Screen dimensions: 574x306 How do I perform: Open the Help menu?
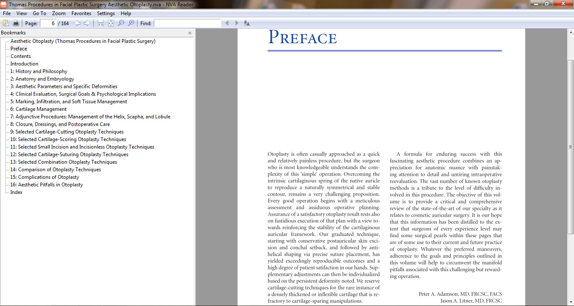[126, 13]
